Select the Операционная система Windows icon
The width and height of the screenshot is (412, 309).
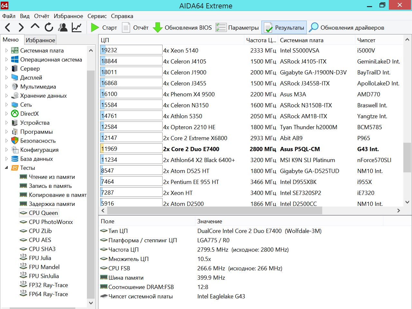tap(15, 59)
